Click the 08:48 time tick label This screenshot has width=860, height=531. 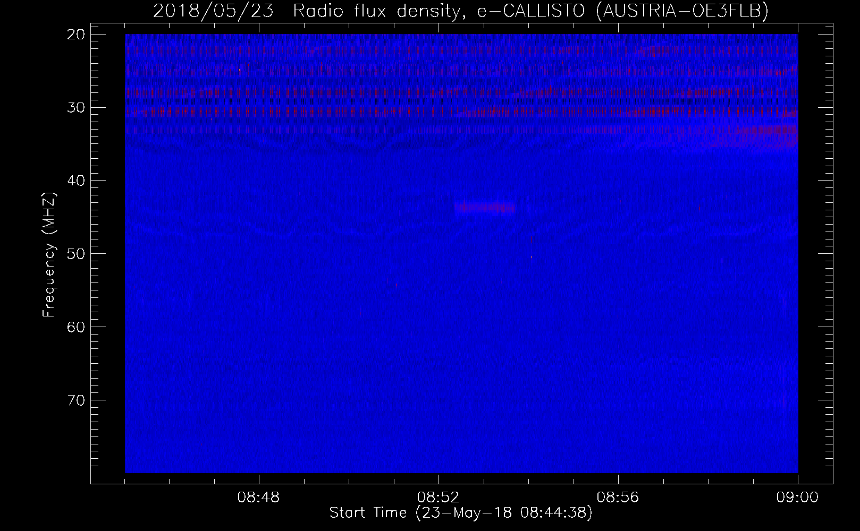[259, 498]
